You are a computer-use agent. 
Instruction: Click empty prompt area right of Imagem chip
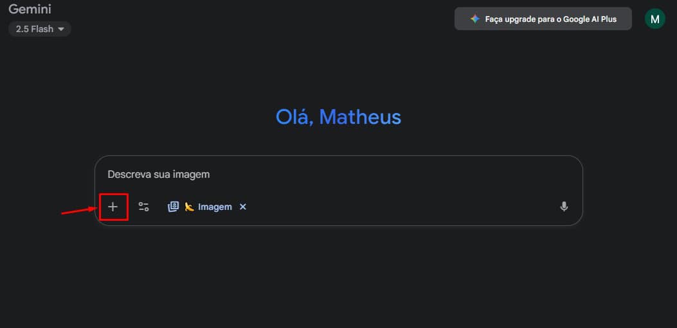point(399,207)
